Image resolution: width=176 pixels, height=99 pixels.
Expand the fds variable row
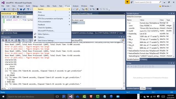click(128, 37)
